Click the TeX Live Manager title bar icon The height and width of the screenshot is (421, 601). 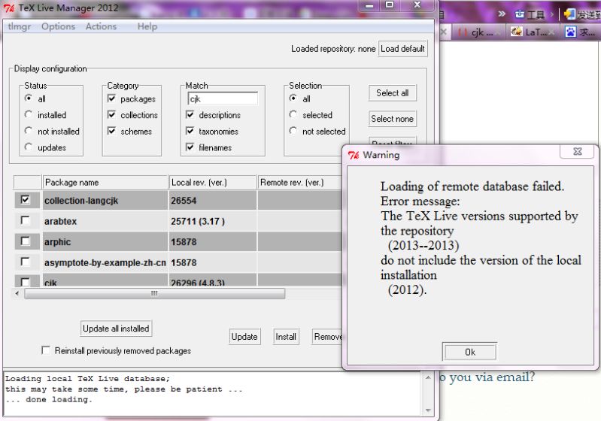point(9,8)
